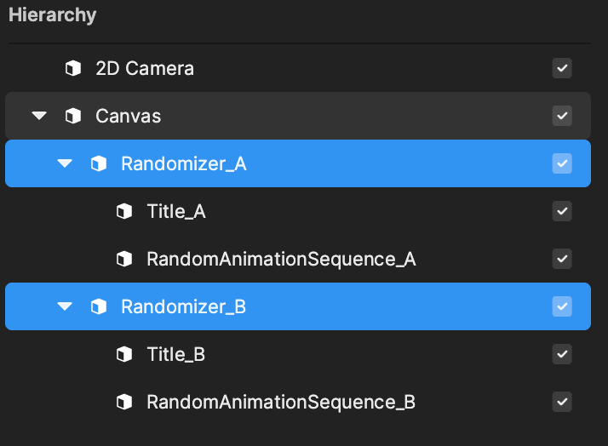Click the cube icon beside 2D Camera
The image size is (608, 446).
pyautogui.click(x=73, y=68)
